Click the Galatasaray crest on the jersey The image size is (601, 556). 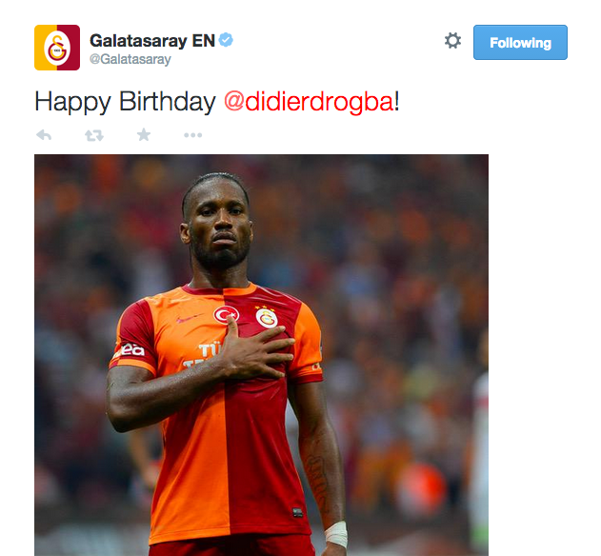coord(267,317)
